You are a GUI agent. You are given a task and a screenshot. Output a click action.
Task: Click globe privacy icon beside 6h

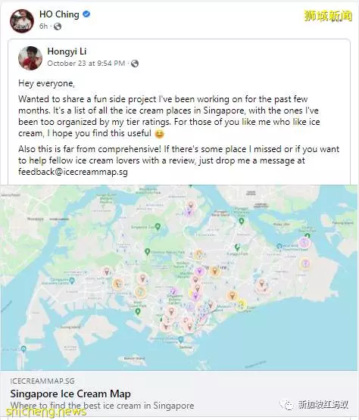point(58,26)
